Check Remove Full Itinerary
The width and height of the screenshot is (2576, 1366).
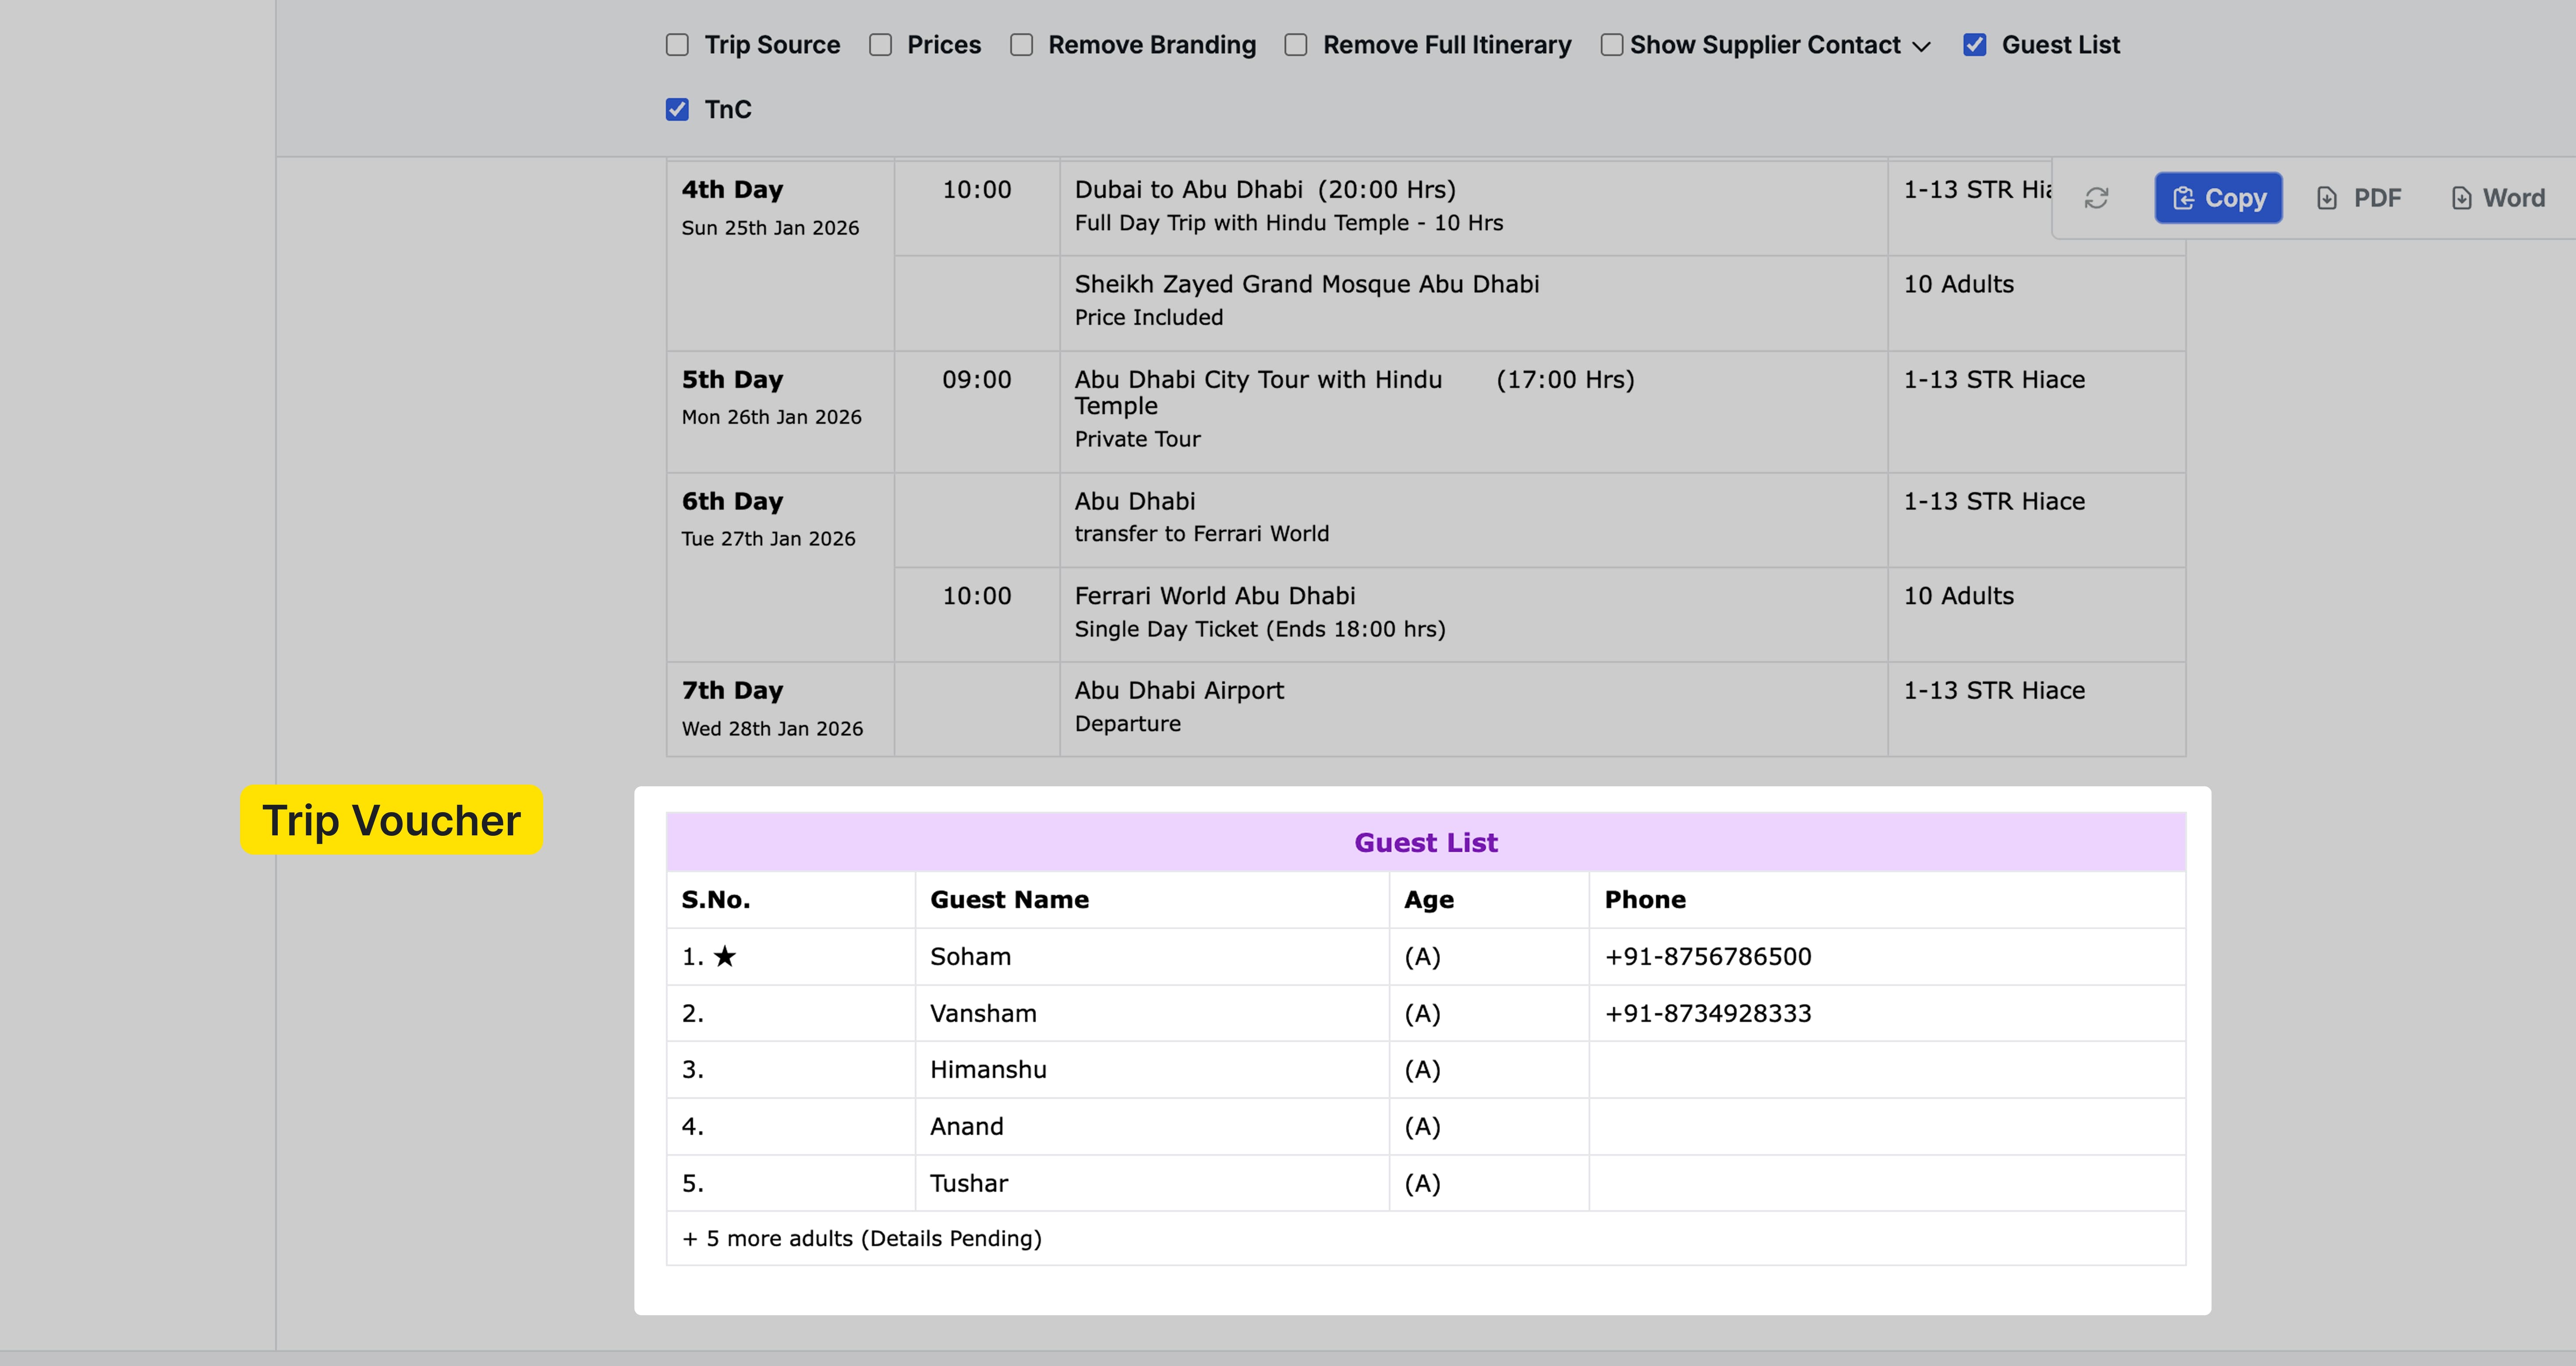click(x=1295, y=44)
